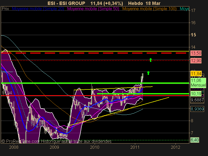This screenshot has width=208, height=156.
Task: Click the '7' price axis value
Action: pos(192,133)
